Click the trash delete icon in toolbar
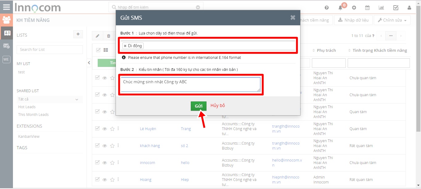Screen dimensions: 421x189 [108, 36]
